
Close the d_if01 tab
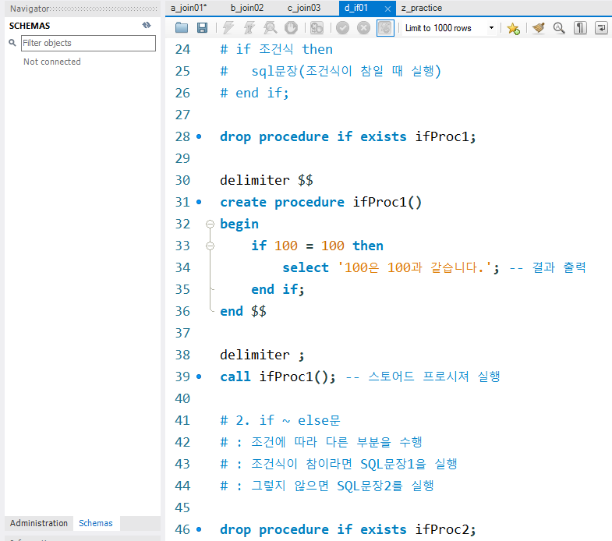387,9
